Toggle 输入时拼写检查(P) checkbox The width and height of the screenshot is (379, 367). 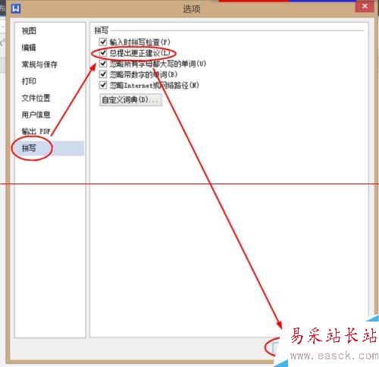point(103,42)
